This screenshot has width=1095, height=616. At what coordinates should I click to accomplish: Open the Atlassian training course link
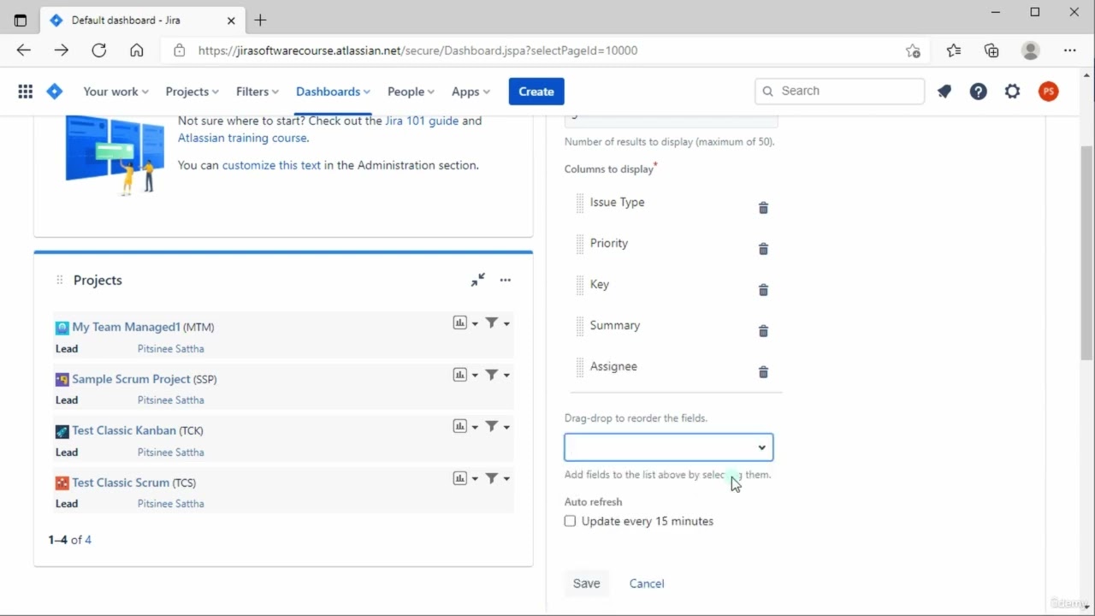click(242, 138)
